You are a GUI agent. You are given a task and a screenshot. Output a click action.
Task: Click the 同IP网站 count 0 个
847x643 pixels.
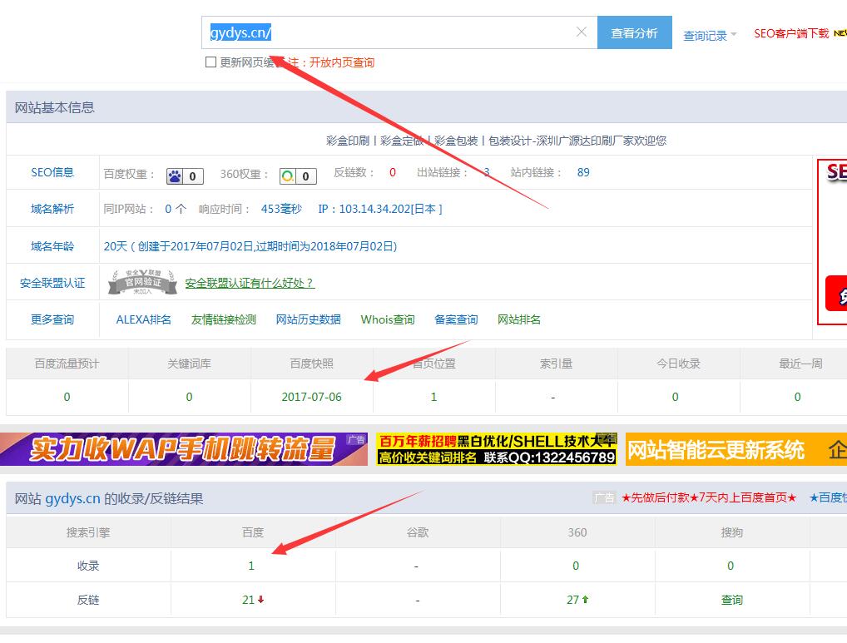[176, 209]
